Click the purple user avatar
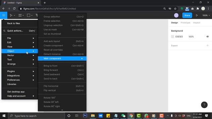The image size is (212, 119). coord(176,16)
